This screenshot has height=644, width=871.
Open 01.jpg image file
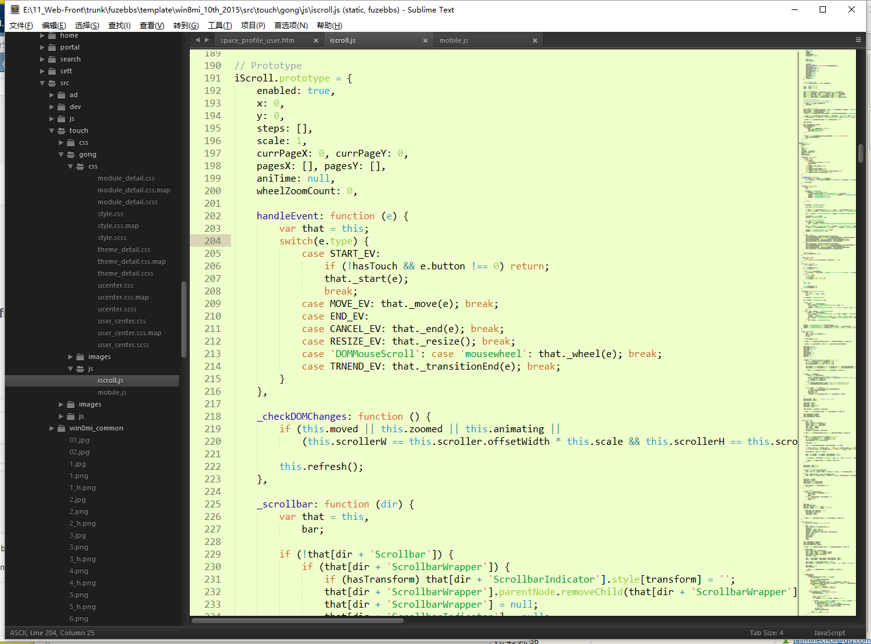[x=80, y=440]
